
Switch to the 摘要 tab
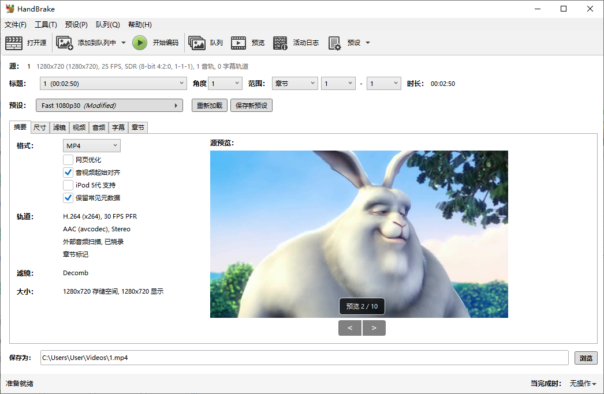click(20, 127)
